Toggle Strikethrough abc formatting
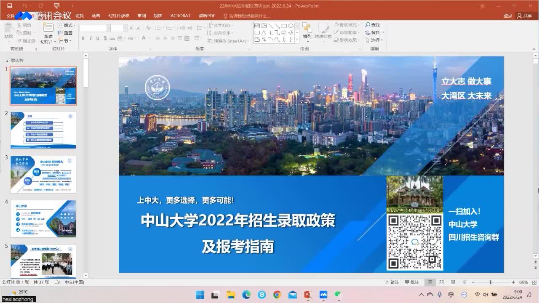Viewport: 539px width, 303px height. coord(113,38)
